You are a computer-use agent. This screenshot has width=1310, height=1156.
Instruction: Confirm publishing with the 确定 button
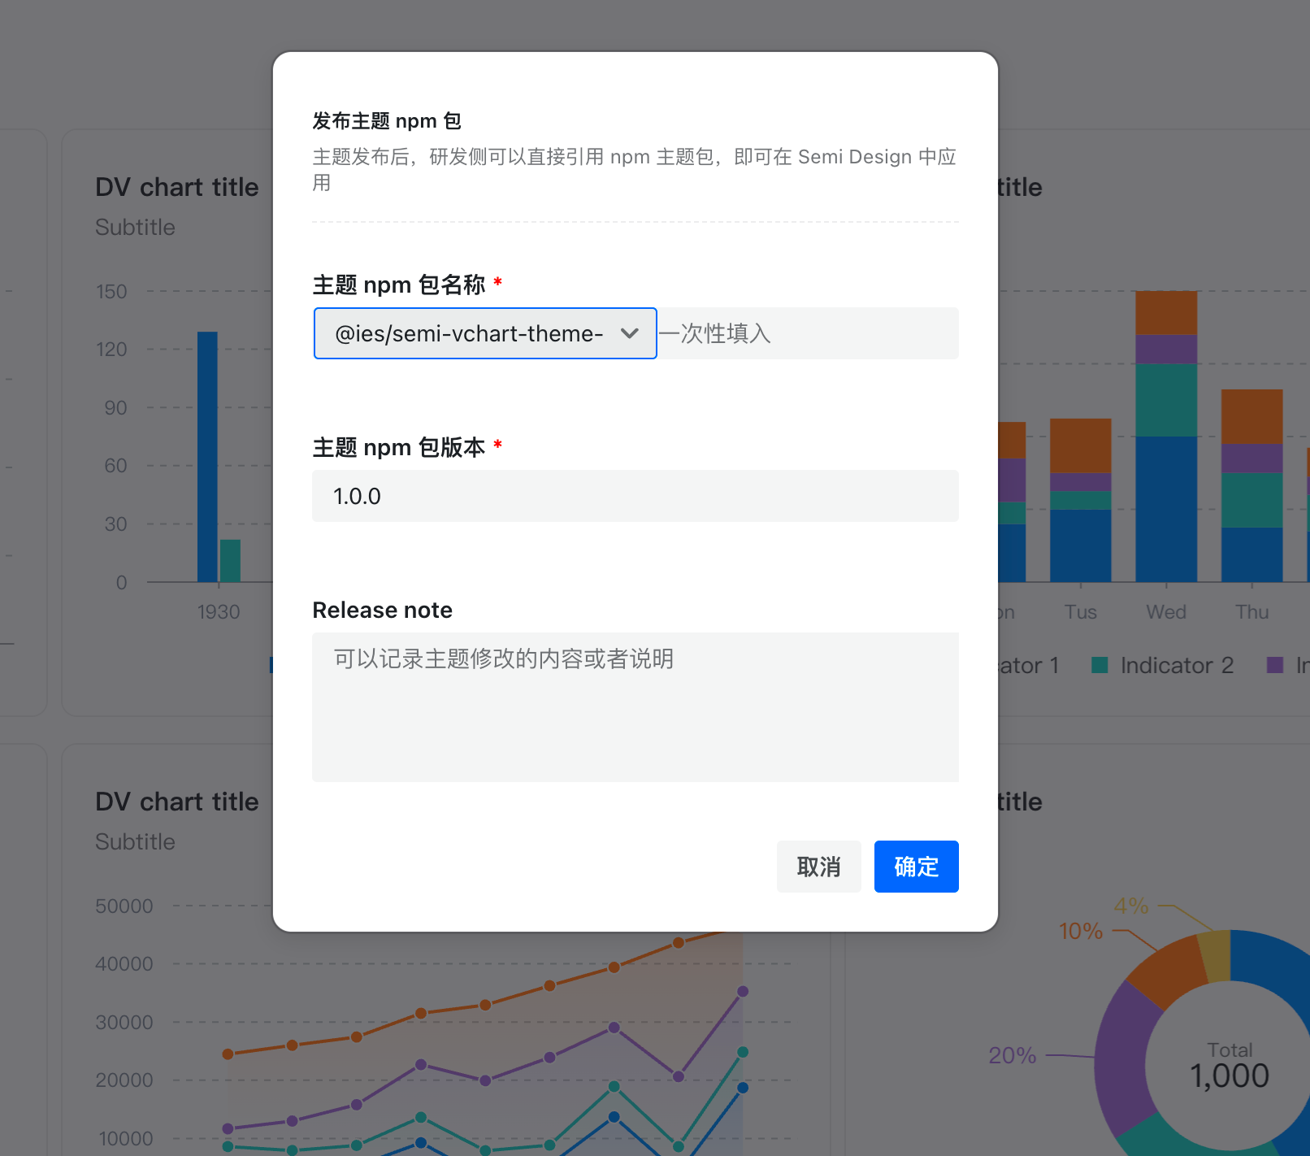(916, 867)
